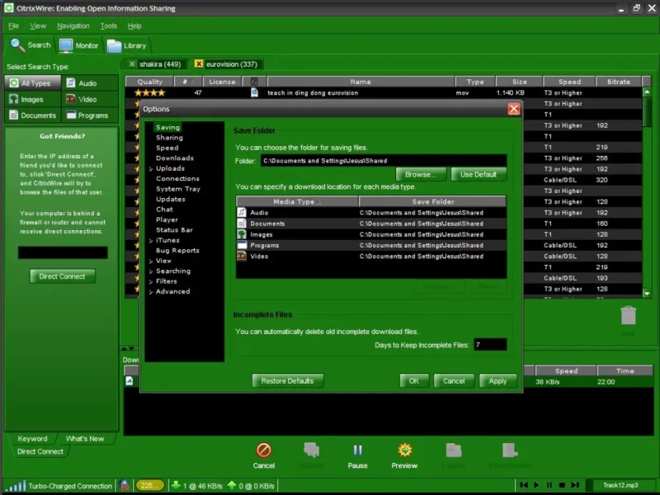The height and width of the screenshot is (495, 660).
Task: Click the Days to Keep Incomplete Files field
Action: 490,345
